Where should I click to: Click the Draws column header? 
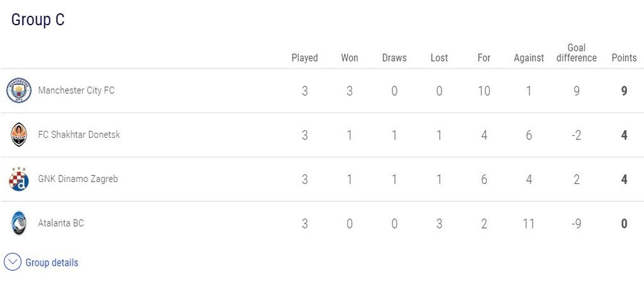pyautogui.click(x=394, y=58)
